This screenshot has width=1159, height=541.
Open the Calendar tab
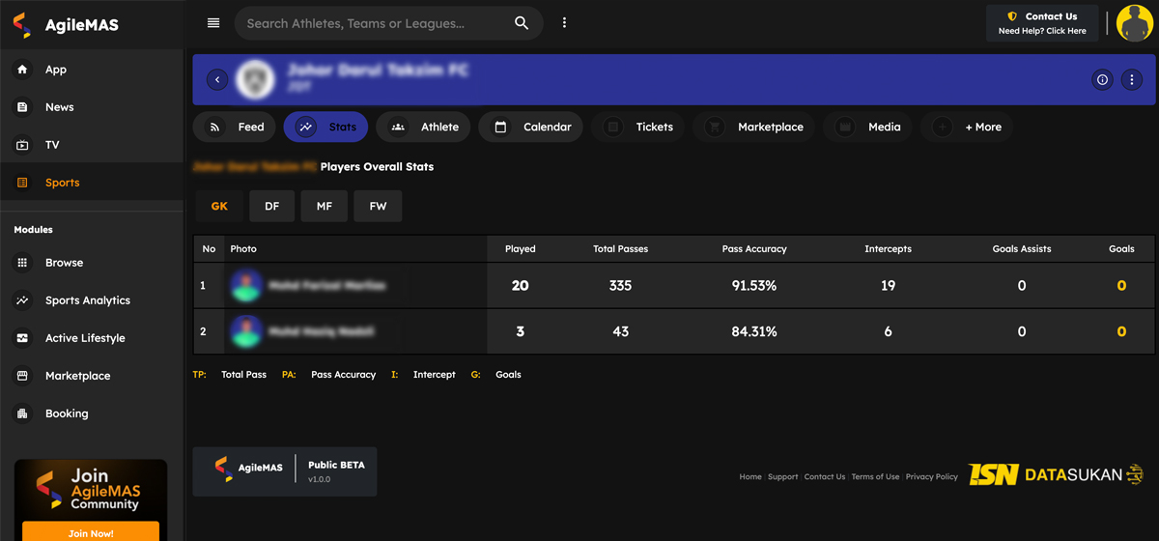coord(531,127)
